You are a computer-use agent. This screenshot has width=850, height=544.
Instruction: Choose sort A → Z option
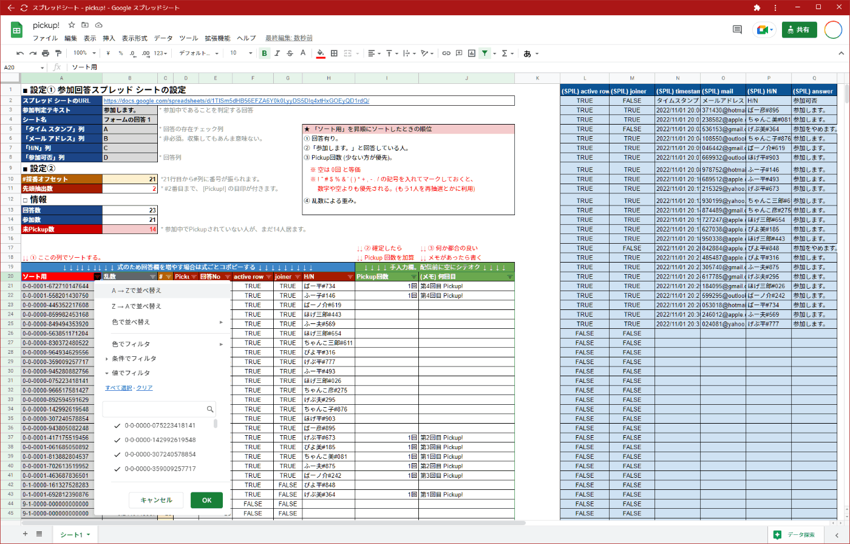point(162,291)
